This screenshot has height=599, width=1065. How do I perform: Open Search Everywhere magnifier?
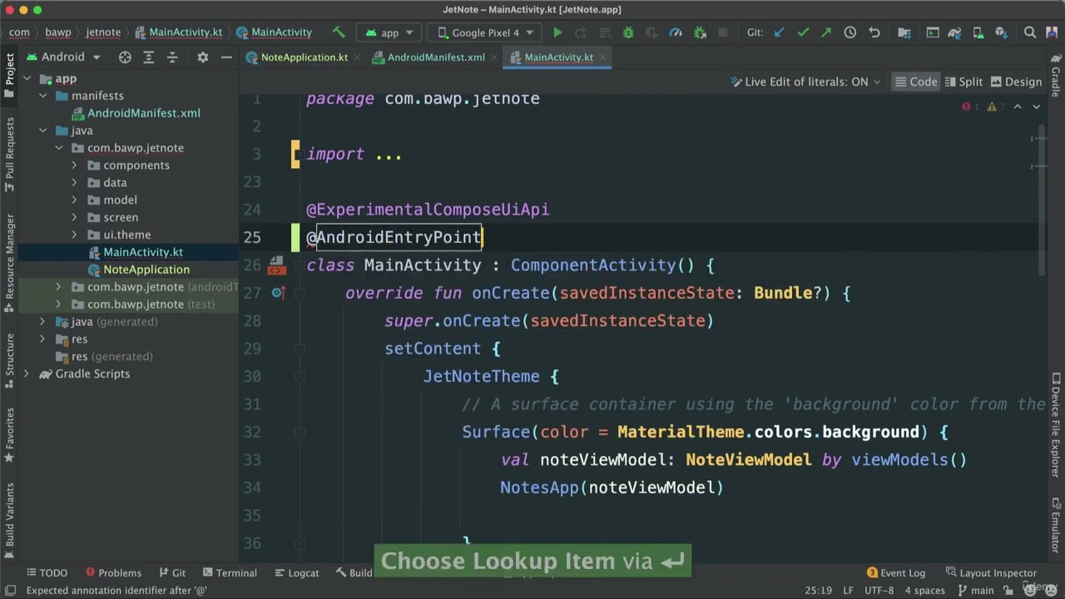pos(1030,32)
